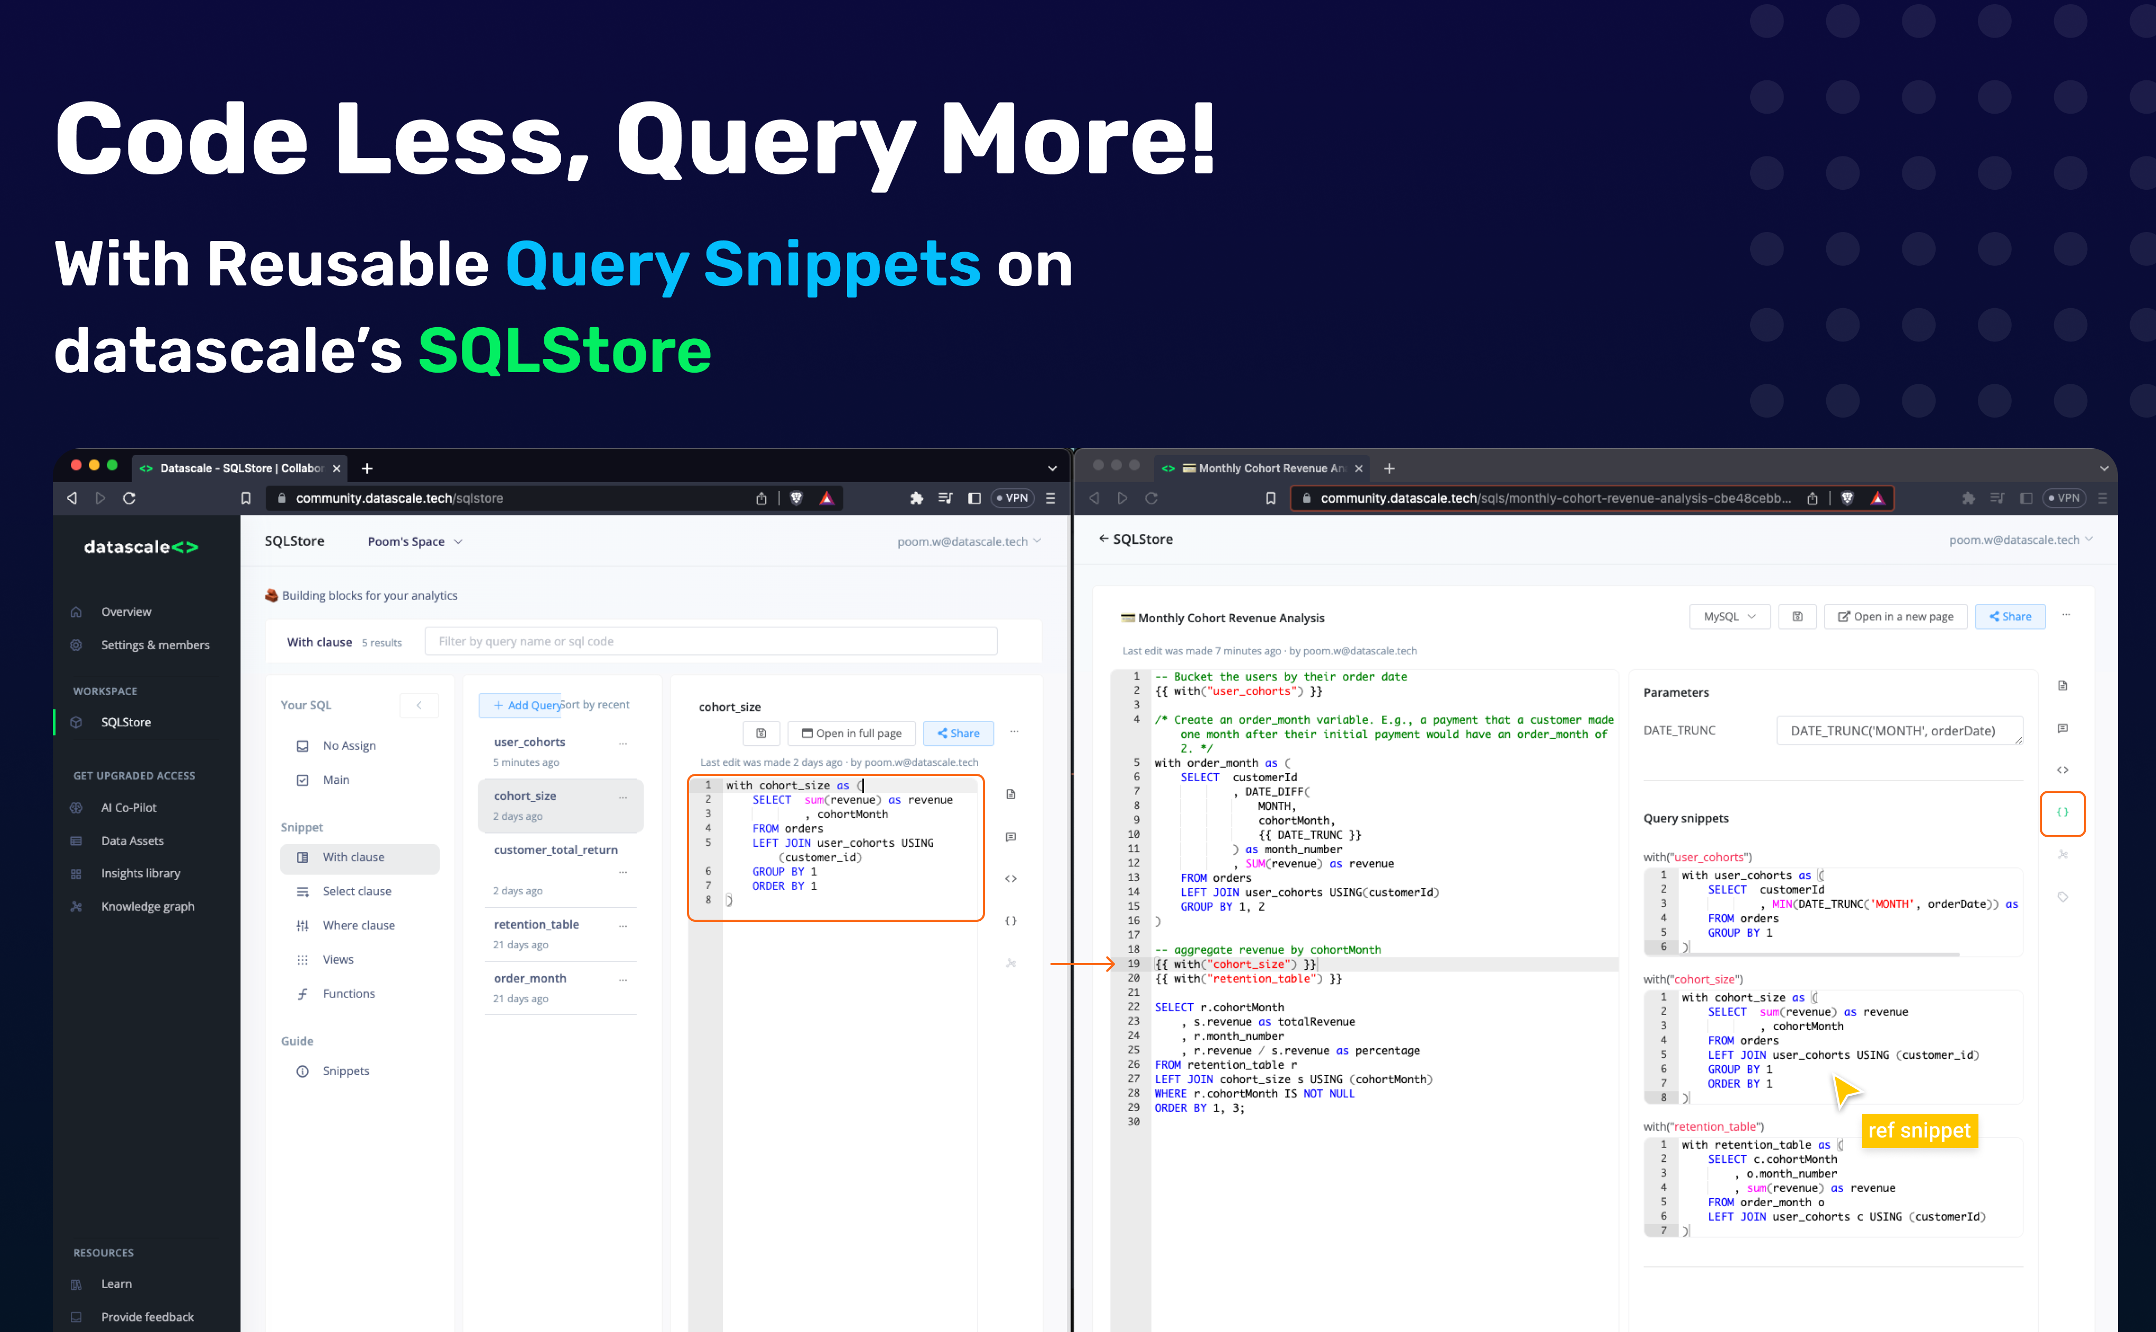The image size is (2156, 1332).
Task: Open the MySQL dialect dropdown
Action: 1729,617
